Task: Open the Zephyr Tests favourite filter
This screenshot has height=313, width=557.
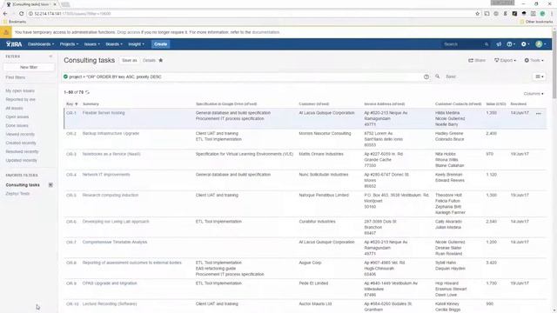Action: 17,194
